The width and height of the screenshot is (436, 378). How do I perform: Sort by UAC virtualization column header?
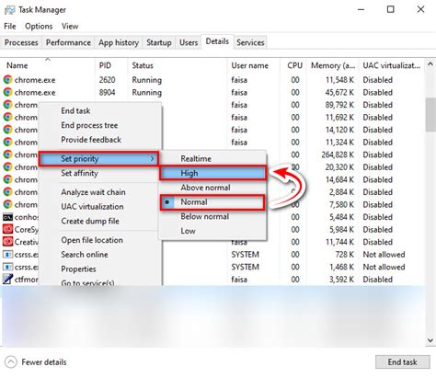tap(392, 65)
